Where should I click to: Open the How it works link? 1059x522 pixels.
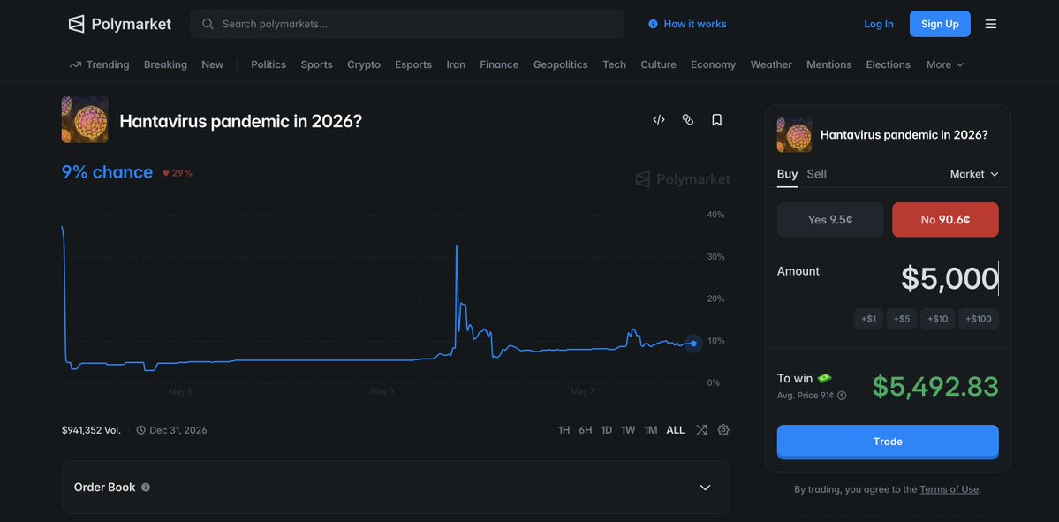(687, 25)
